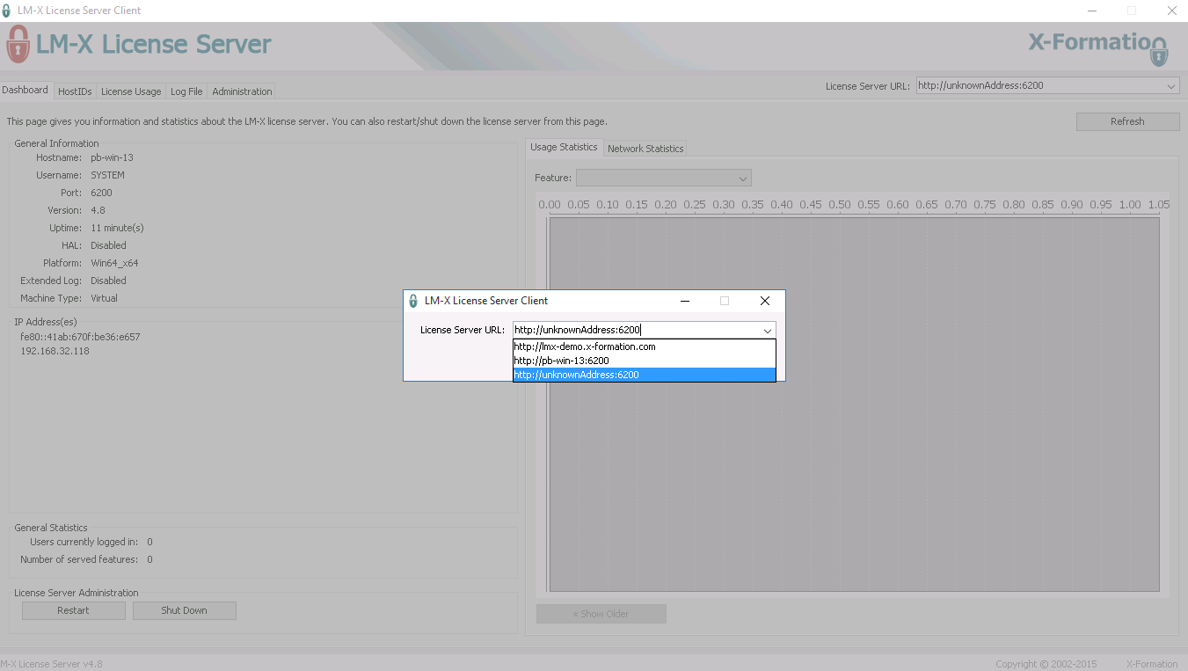The image size is (1188, 671).
Task: Open the main window License Server URL combo box
Action: [x=1047, y=86]
